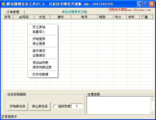Click the 正常使用中 status bar text
156x120 pixels.
[9, 117]
